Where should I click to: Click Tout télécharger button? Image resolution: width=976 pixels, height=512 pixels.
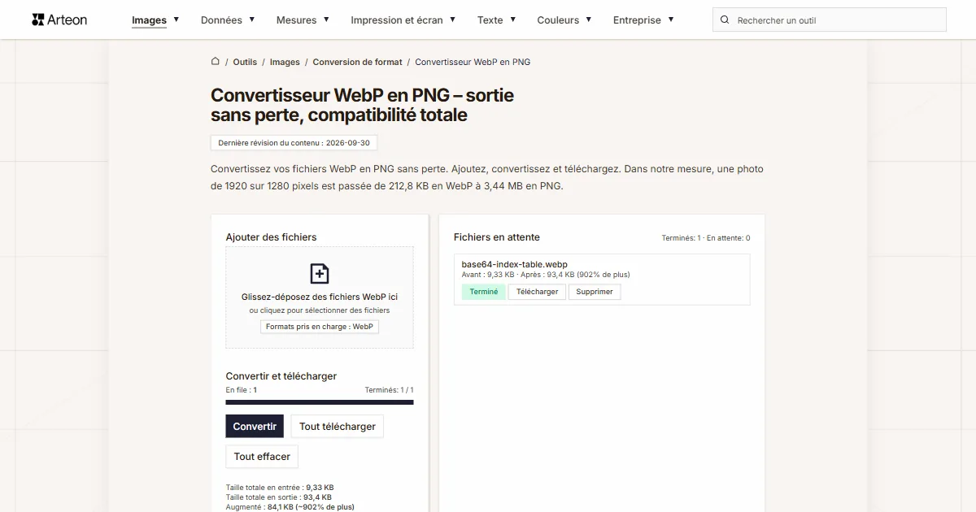pos(338,426)
